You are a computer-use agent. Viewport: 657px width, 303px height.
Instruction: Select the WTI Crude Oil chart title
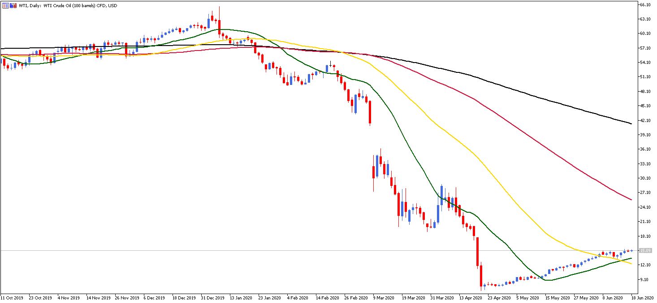tap(68, 5)
